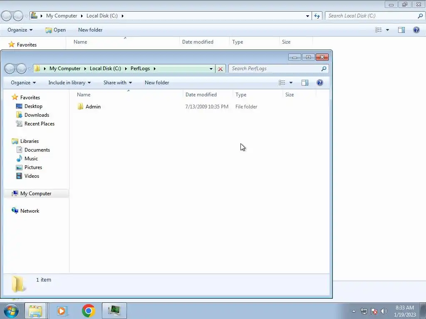Open the system monitor taskbar icon
The height and width of the screenshot is (319, 426).
point(114,311)
